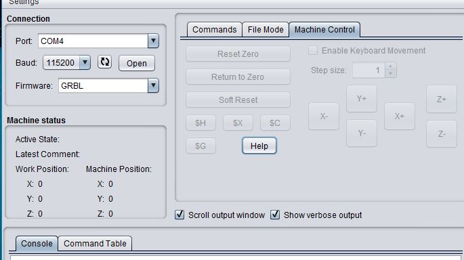Screen dimensions: 464x260
Task: Click the Help button
Action: click(x=259, y=146)
